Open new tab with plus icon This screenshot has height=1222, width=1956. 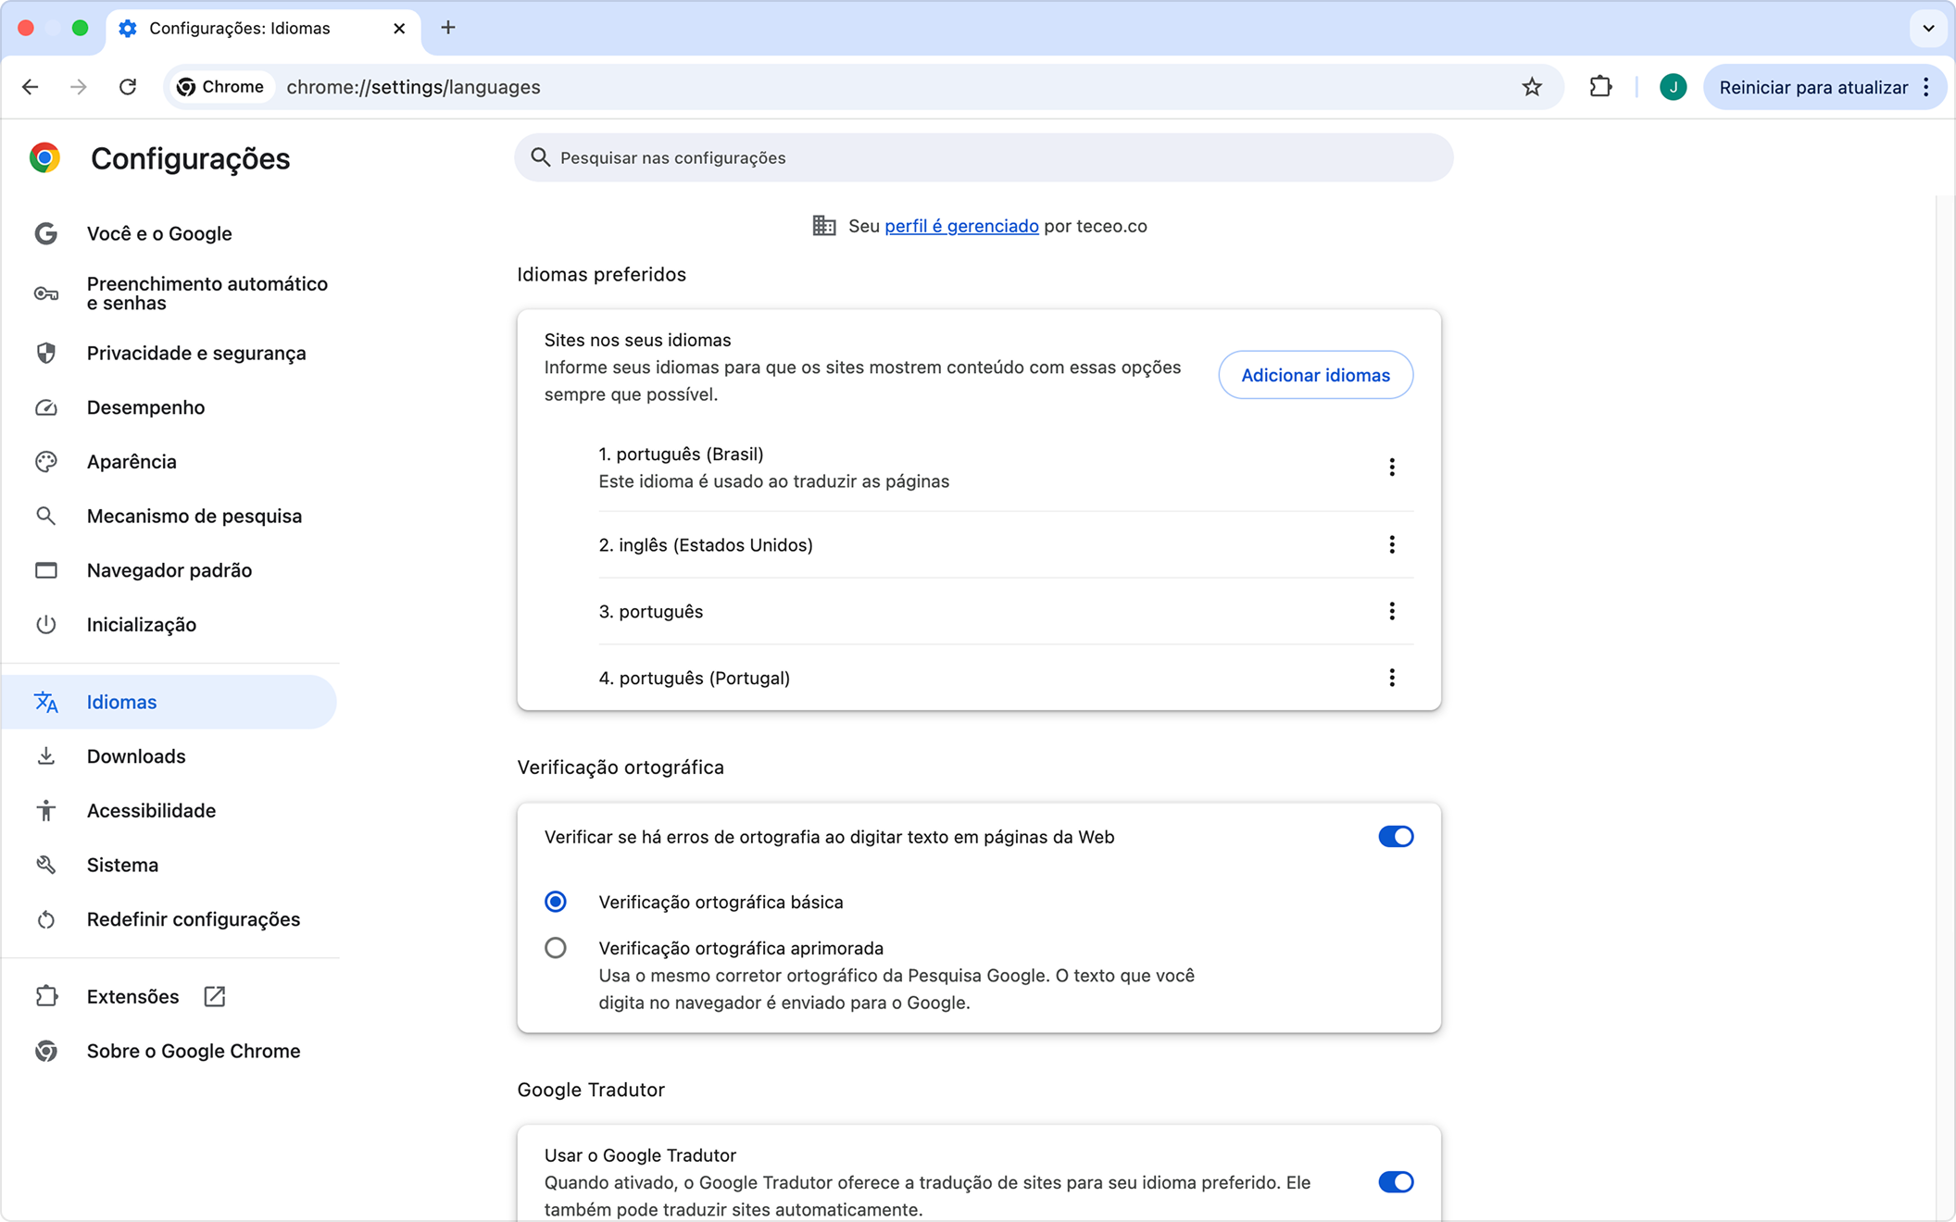448,28
